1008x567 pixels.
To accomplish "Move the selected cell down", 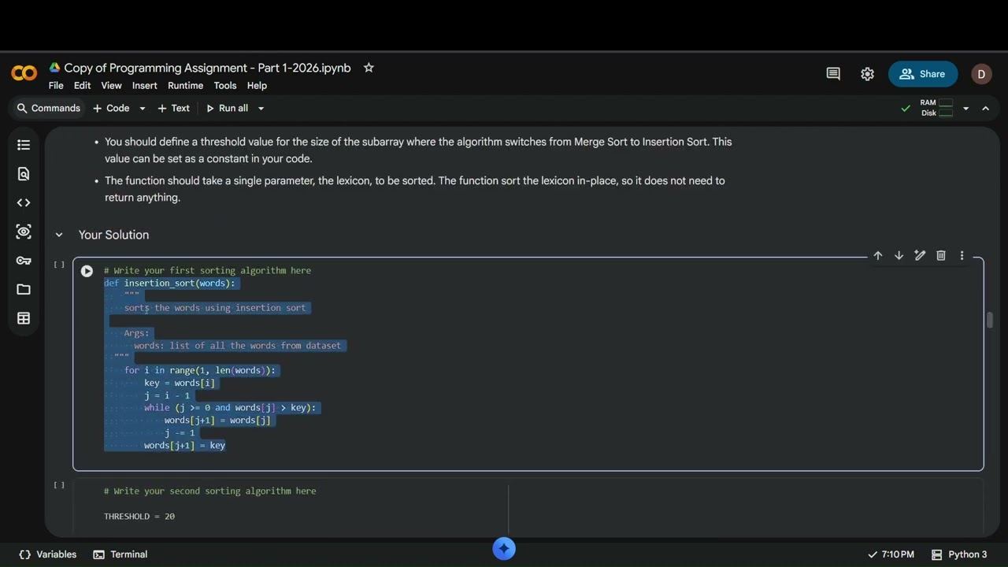I will click(899, 256).
